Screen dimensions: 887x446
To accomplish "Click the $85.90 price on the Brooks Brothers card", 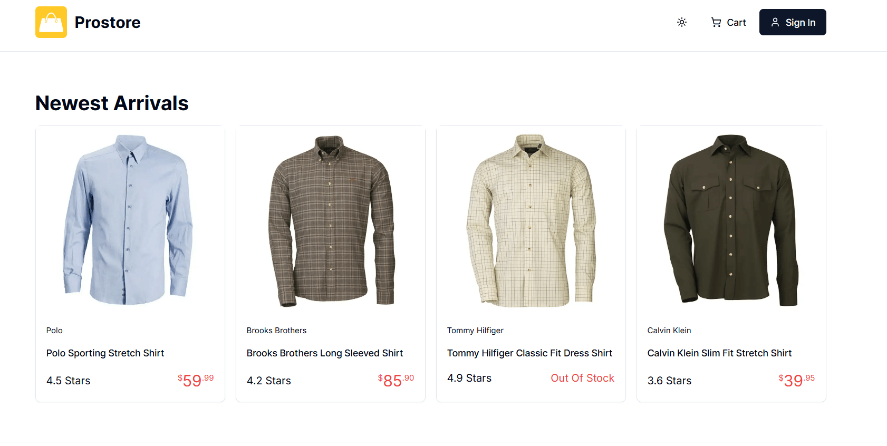I will (396, 380).
